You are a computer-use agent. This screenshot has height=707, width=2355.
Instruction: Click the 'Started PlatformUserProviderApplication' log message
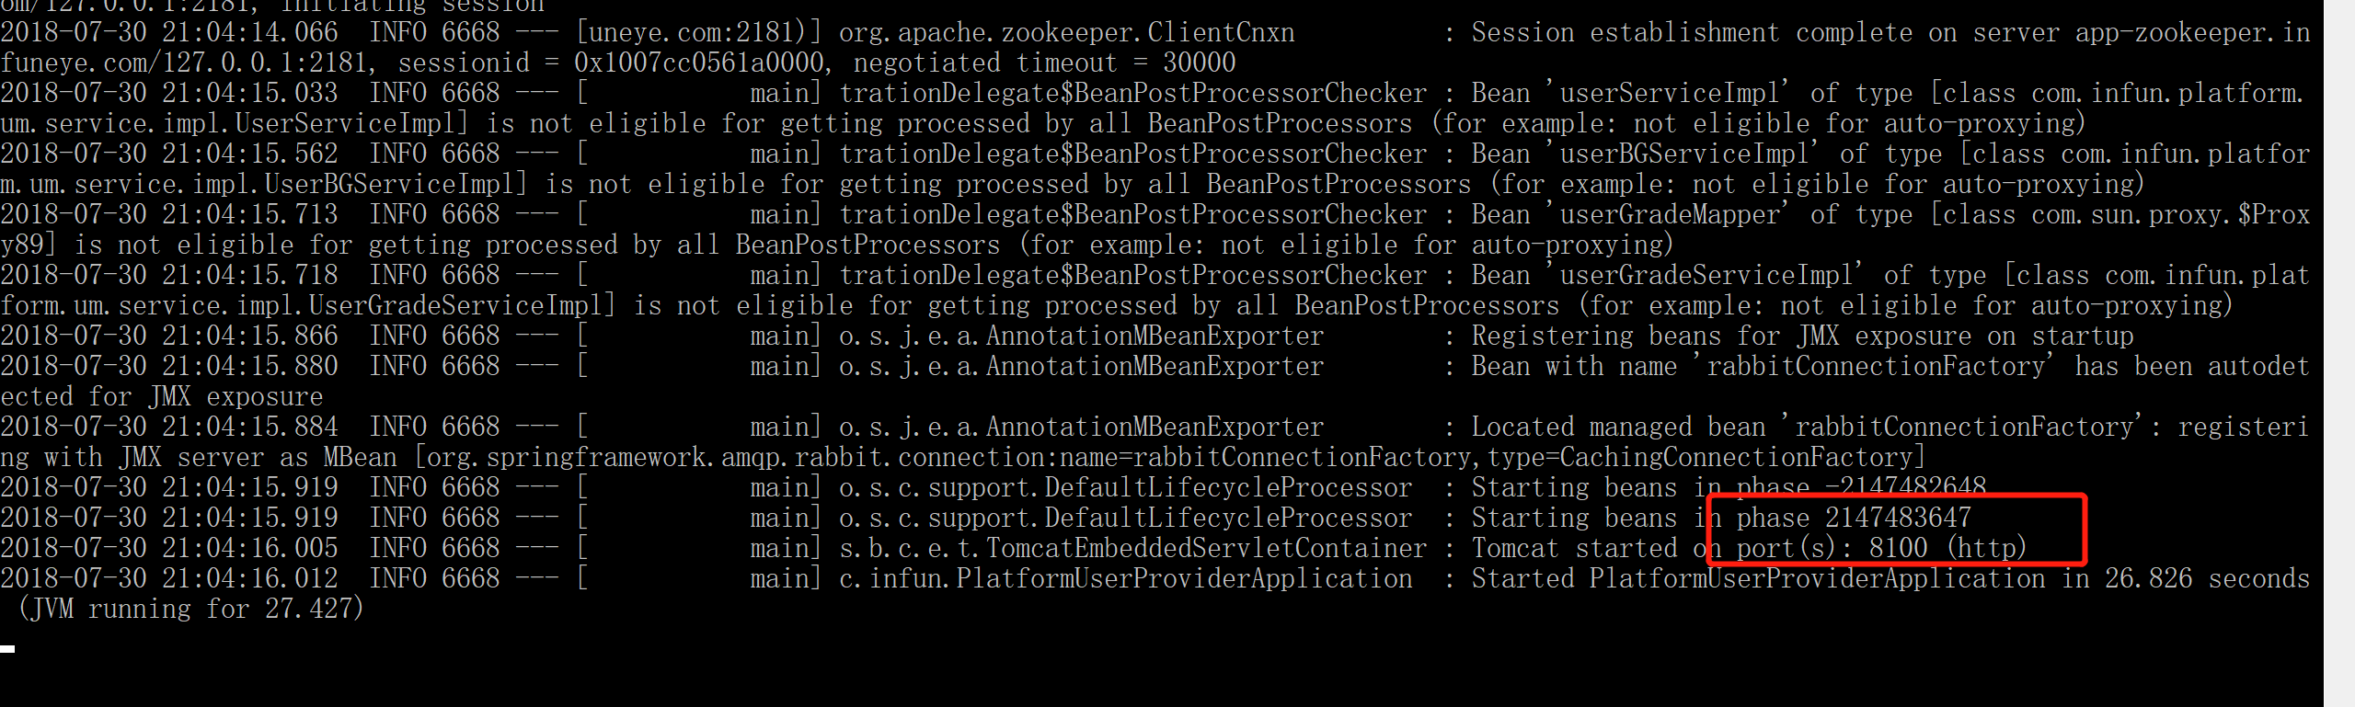[1758, 579]
